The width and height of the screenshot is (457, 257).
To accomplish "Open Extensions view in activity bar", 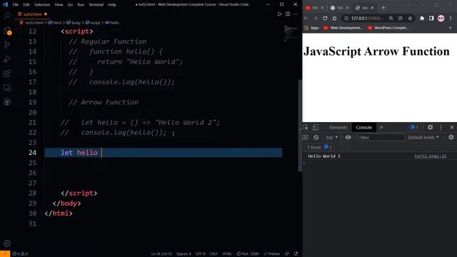I will [7, 74].
